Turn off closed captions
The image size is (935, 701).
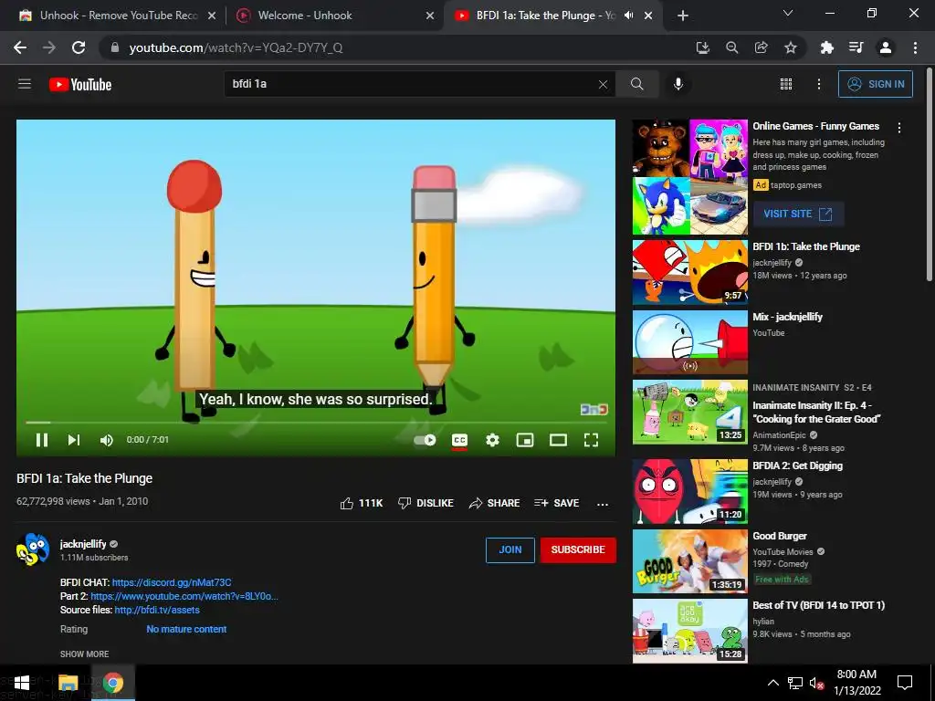(x=459, y=441)
